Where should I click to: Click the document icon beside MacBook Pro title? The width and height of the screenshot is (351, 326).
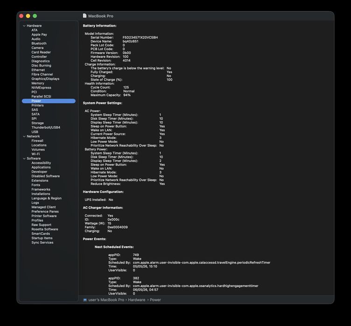(x=84, y=16)
